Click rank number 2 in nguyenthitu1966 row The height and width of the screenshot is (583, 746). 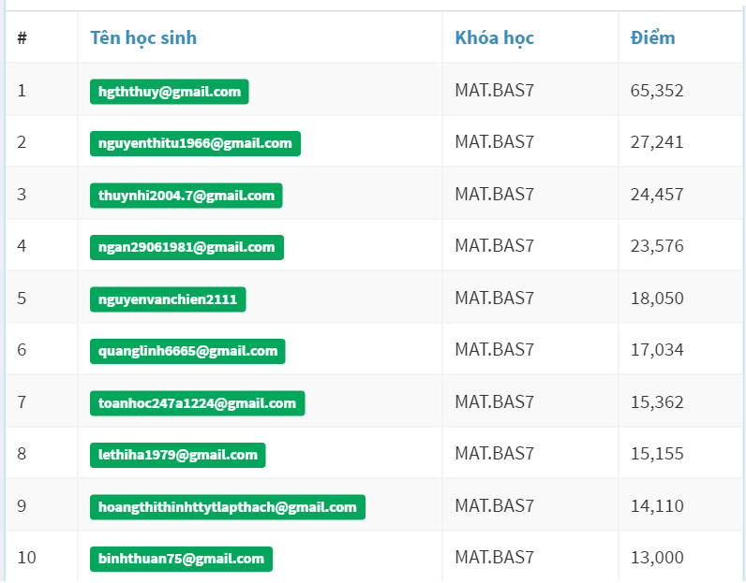pos(22,142)
